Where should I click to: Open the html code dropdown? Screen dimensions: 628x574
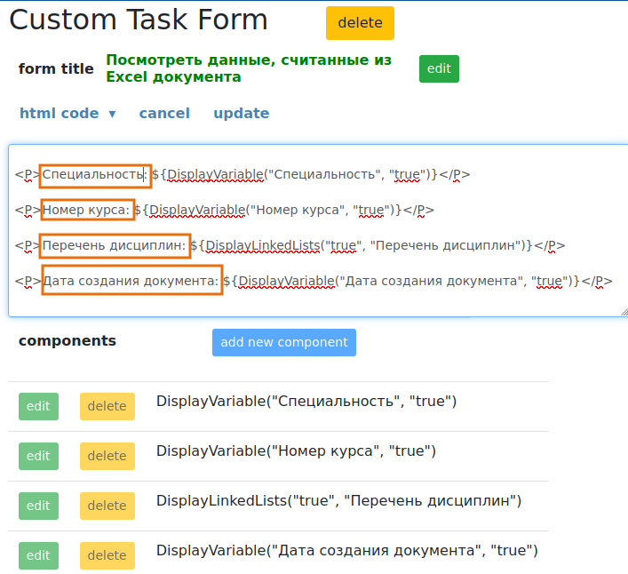pos(68,114)
